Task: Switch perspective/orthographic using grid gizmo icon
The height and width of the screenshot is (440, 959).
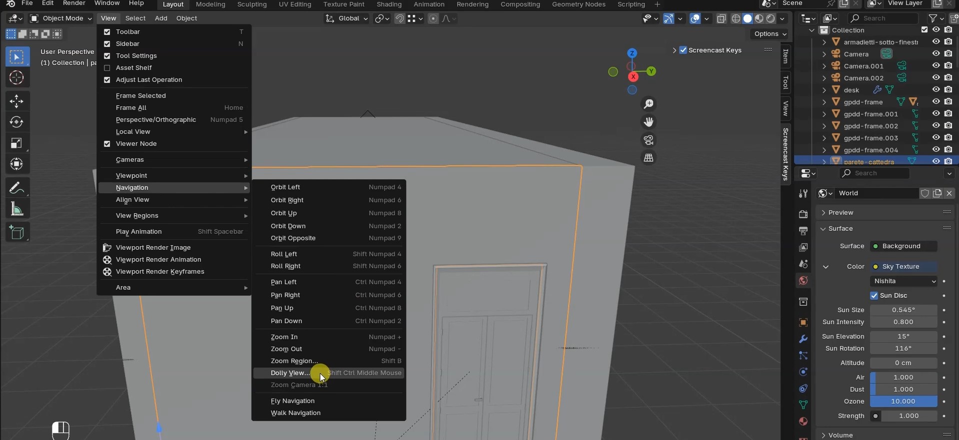Action: pyautogui.click(x=649, y=158)
